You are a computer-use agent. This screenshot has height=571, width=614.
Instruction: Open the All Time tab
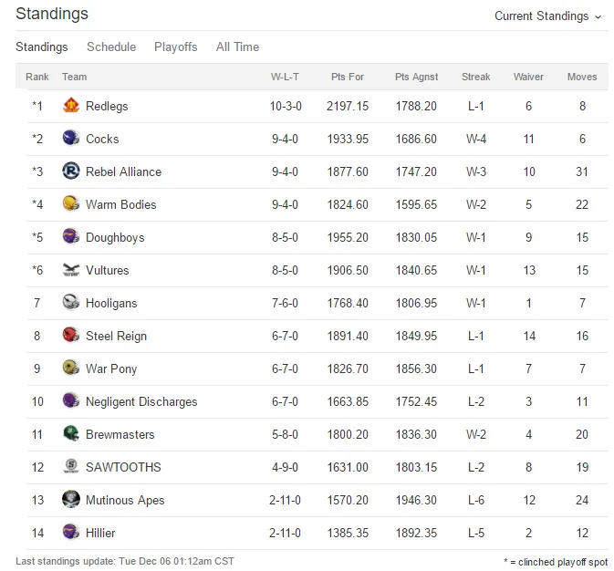coord(237,47)
